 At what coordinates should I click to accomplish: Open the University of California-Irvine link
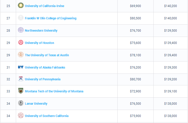click(44, 6)
